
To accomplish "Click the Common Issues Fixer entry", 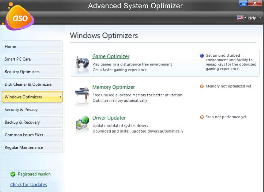I will (x=32, y=134).
